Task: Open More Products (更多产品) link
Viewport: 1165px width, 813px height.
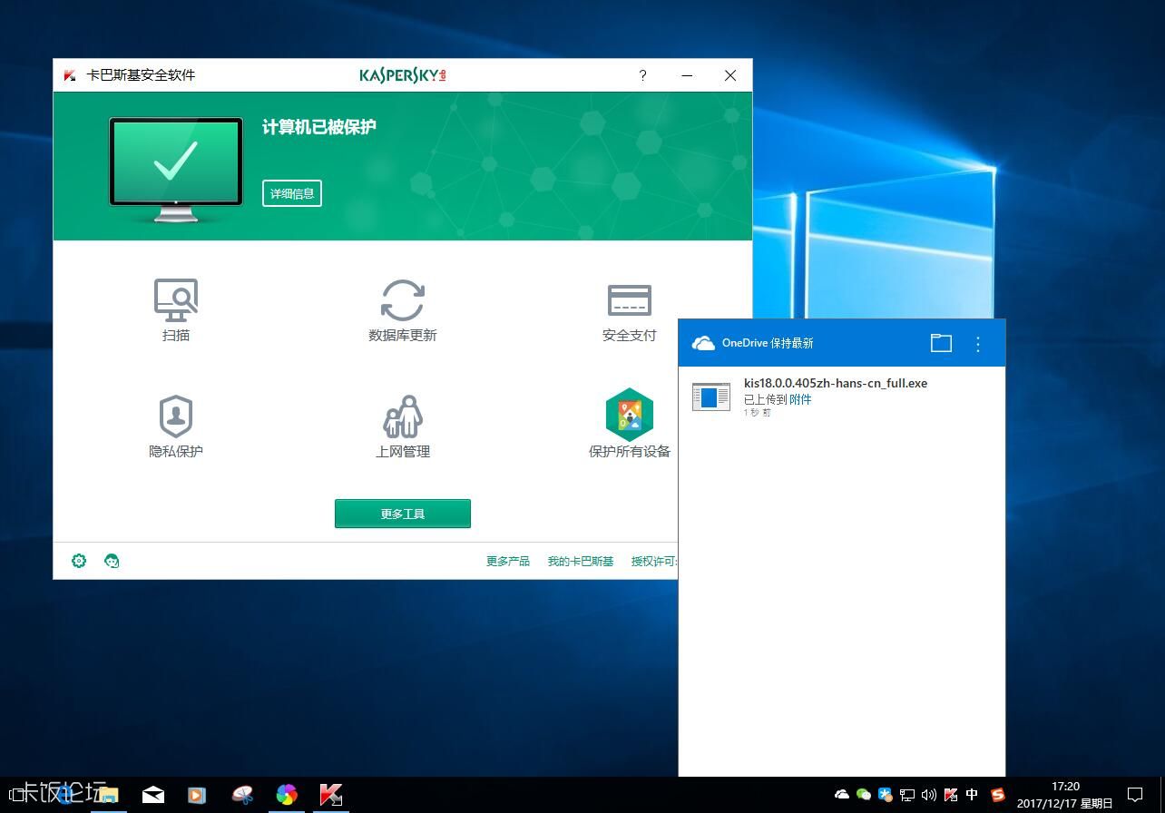Action: click(x=508, y=562)
